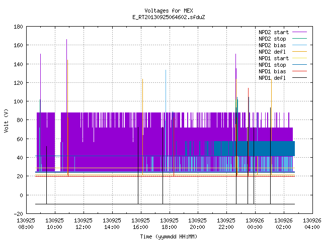This screenshot has width=322, height=241.
Task: Click the 'NPD2 stop' legend label
Action: pyautogui.click(x=272, y=39)
